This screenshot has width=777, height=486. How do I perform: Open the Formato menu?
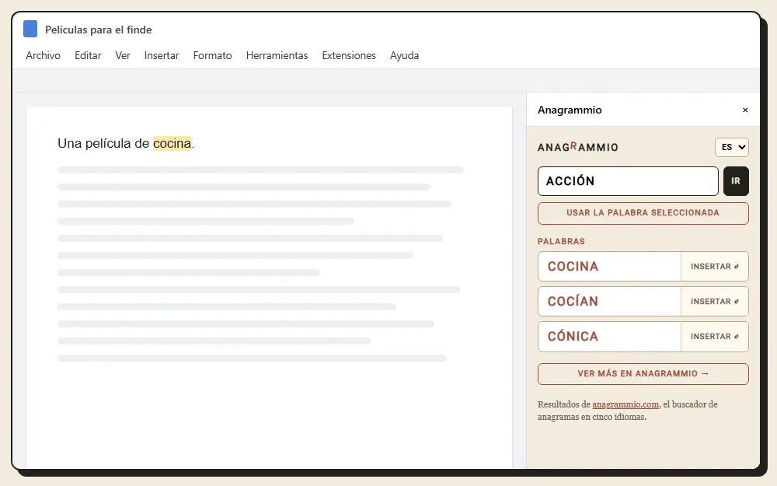pos(213,55)
